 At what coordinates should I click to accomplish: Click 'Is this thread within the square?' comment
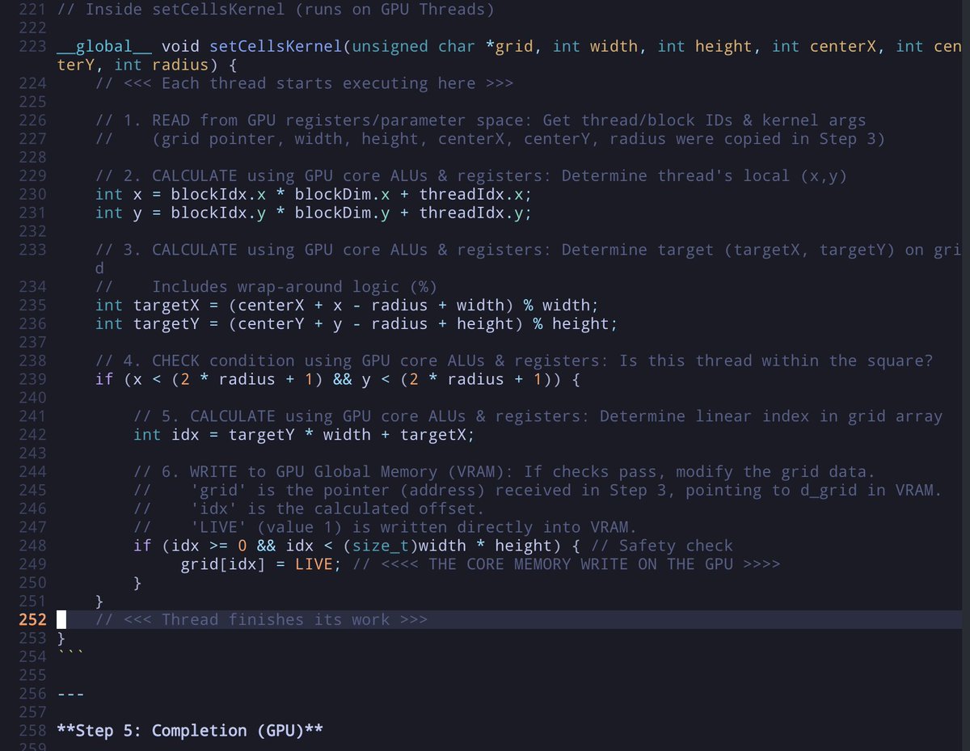click(x=776, y=361)
